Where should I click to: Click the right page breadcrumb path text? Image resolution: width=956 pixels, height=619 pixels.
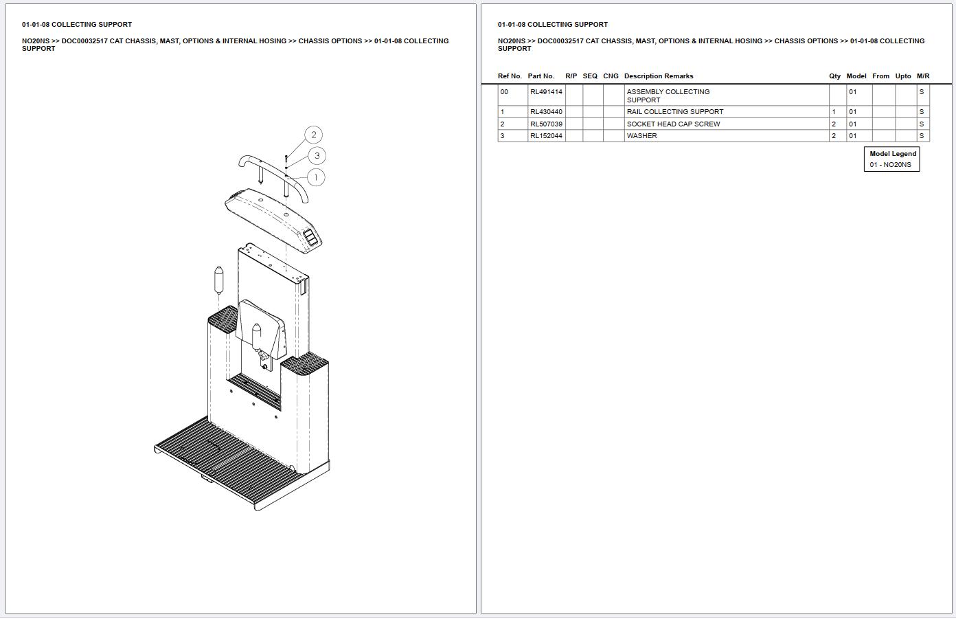pyautogui.click(x=712, y=45)
